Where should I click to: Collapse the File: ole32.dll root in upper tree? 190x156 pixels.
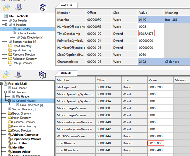tap(2, 16)
